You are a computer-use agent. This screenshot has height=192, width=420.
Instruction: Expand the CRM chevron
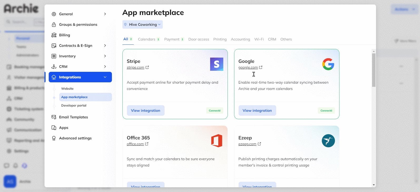pos(105,67)
